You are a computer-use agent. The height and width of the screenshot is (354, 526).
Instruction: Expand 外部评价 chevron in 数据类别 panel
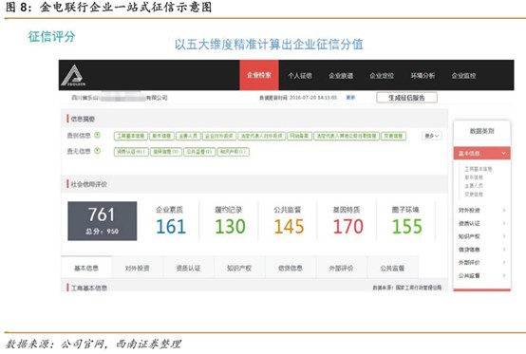pyautogui.click(x=504, y=263)
